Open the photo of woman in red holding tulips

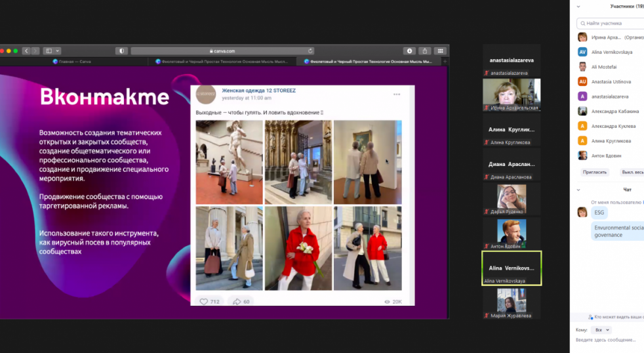pos(298,248)
